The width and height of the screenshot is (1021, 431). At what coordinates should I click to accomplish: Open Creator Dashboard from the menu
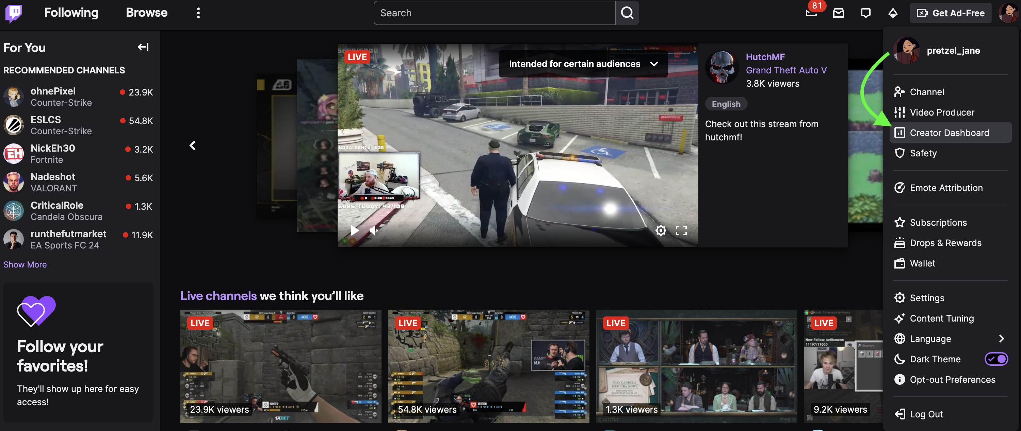click(949, 133)
